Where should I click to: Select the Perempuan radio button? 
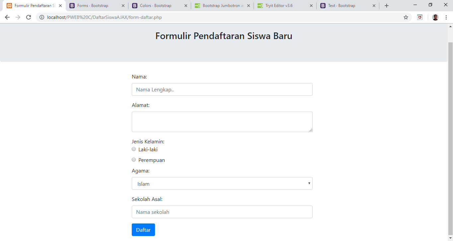pyautogui.click(x=134, y=160)
